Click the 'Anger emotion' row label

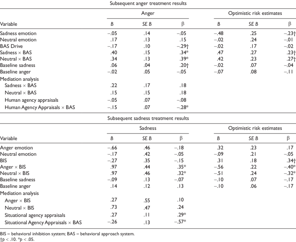point(16,148)
